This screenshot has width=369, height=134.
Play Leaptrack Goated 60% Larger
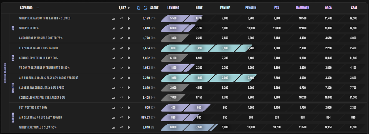click(129, 48)
